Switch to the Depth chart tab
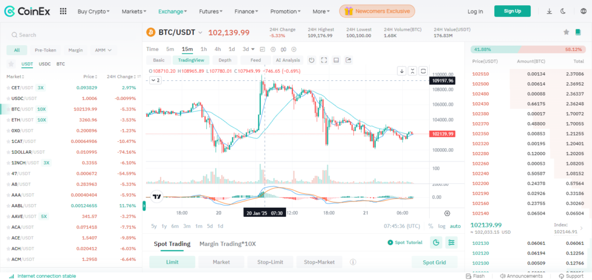592x280 pixels. point(225,60)
